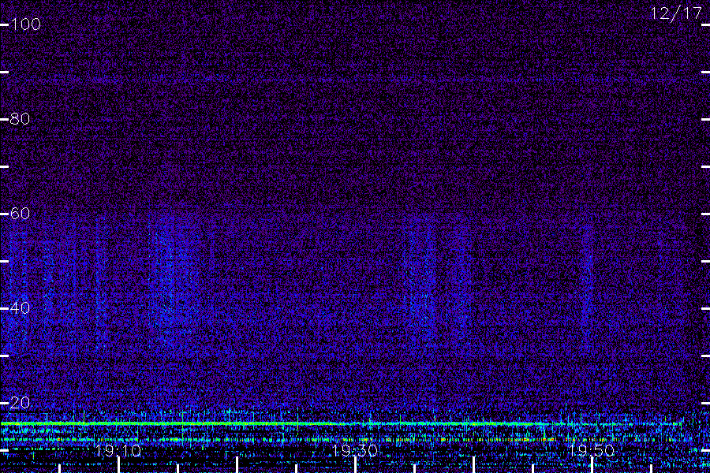Image resolution: width=710 pixels, height=473 pixels.
Task: Click the 20 frequency axis label
Action: tap(20, 402)
